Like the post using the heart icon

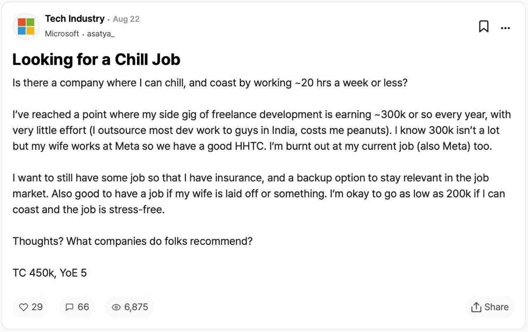(x=24, y=307)
